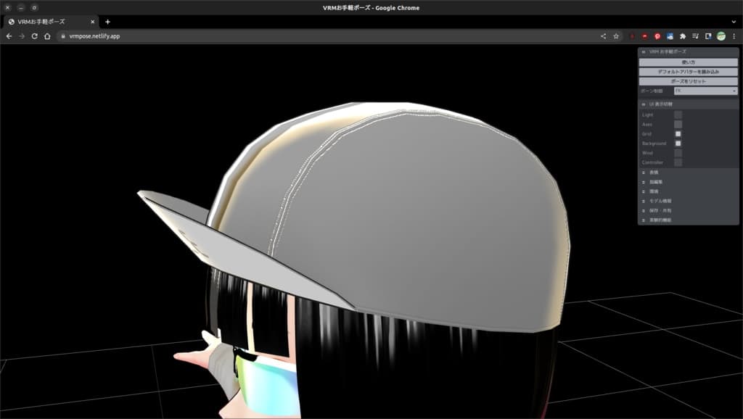Enable the Axes checkbox

(x=678, y=124)
